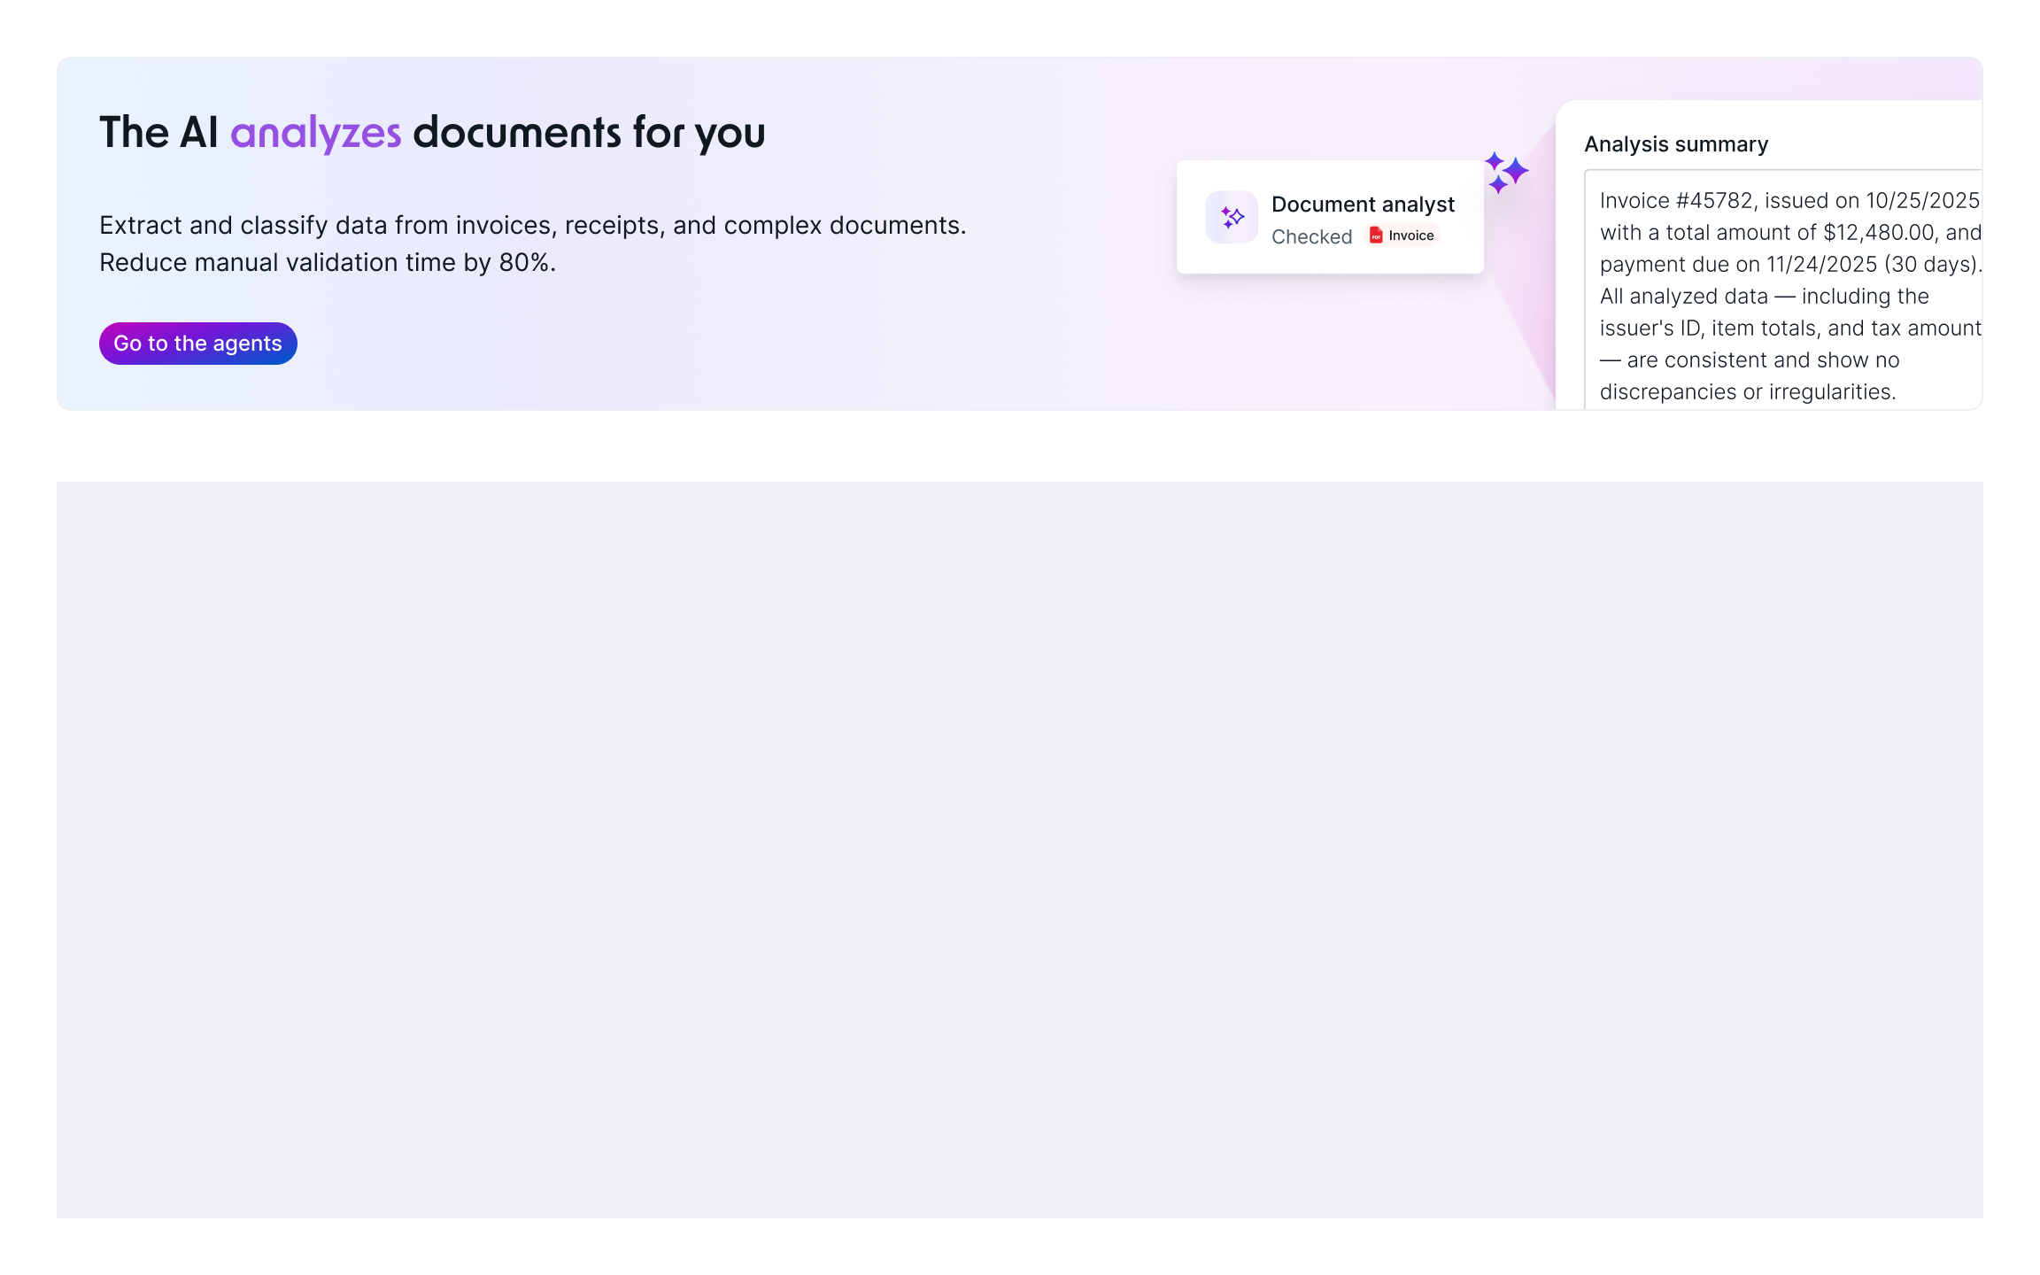Select the AI agent avatar with gradient background
This screenshot has width=2040, height=1275.
pos(1231,216)
